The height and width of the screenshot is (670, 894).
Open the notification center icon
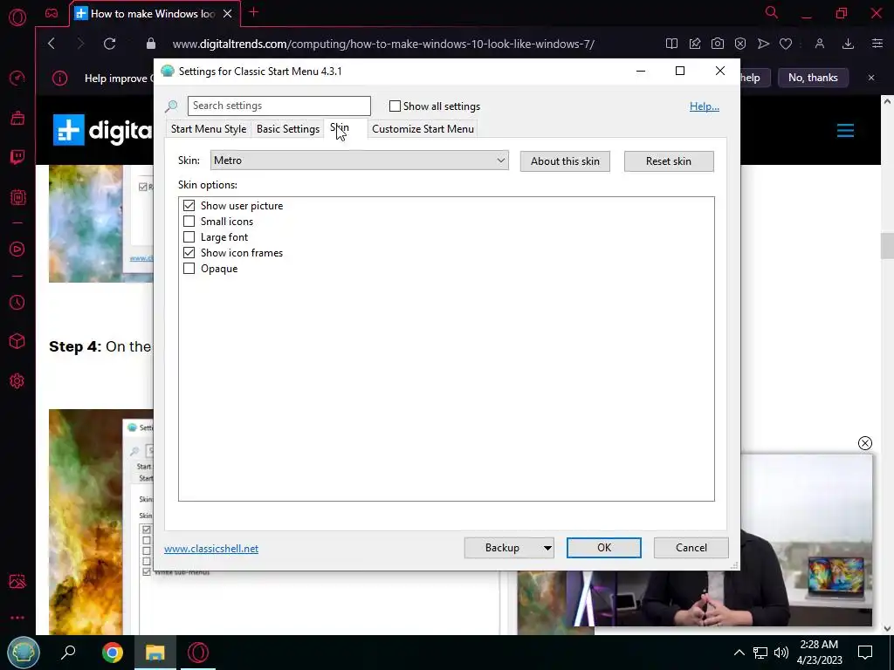[x=865, y=653]
